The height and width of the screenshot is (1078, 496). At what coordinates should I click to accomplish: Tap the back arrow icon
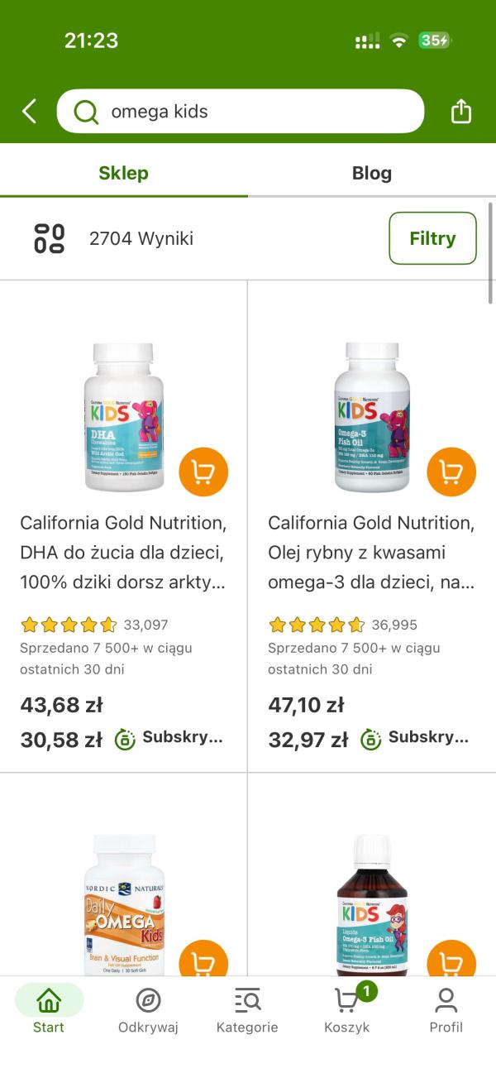30,111
